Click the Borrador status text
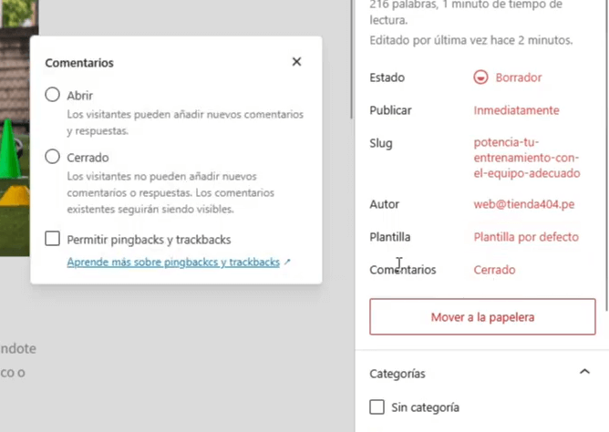The width and height of the screenshot is (609, 432). pos(518,77)
